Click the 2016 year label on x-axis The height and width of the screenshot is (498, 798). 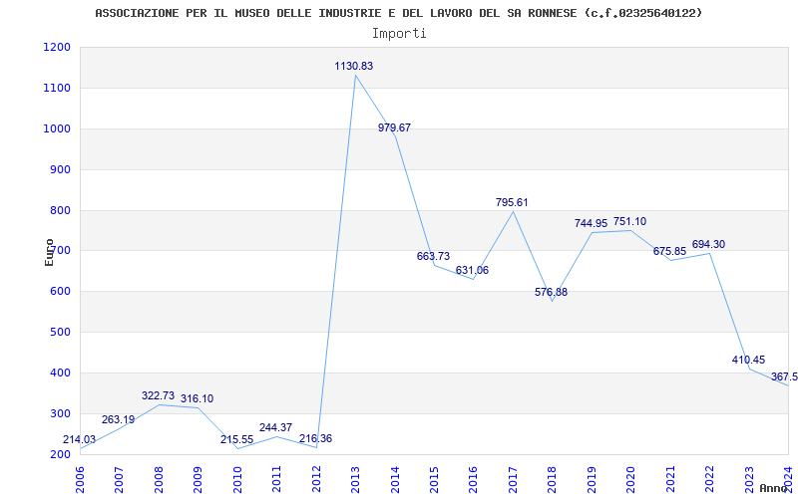[x=473, y=479]
